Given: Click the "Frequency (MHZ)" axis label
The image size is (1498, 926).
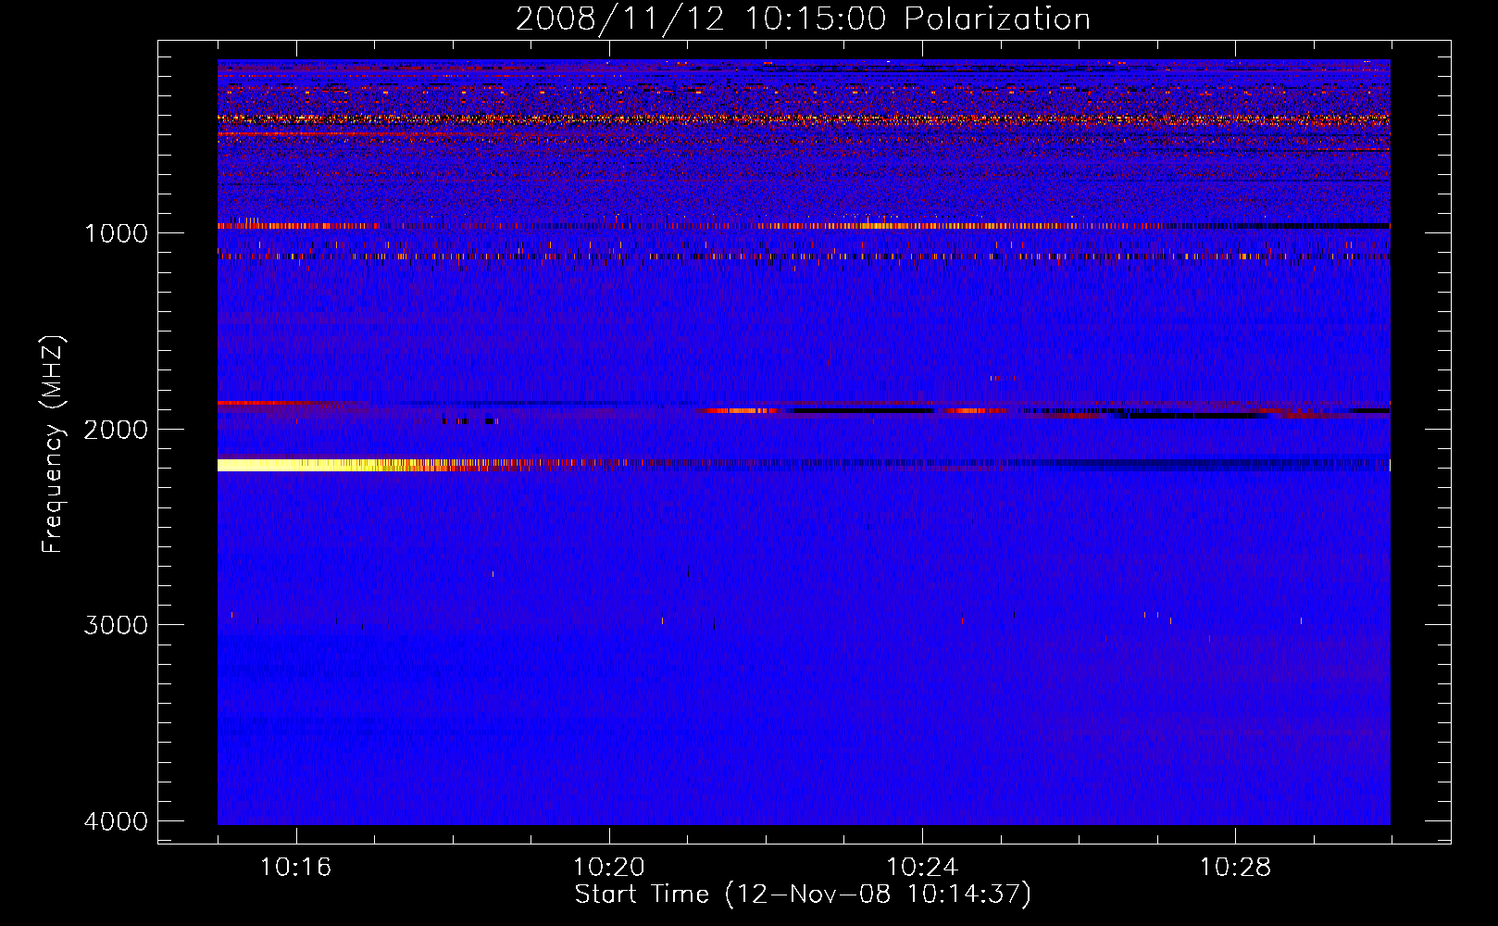Looking at the screenshot, I should 53,444.
